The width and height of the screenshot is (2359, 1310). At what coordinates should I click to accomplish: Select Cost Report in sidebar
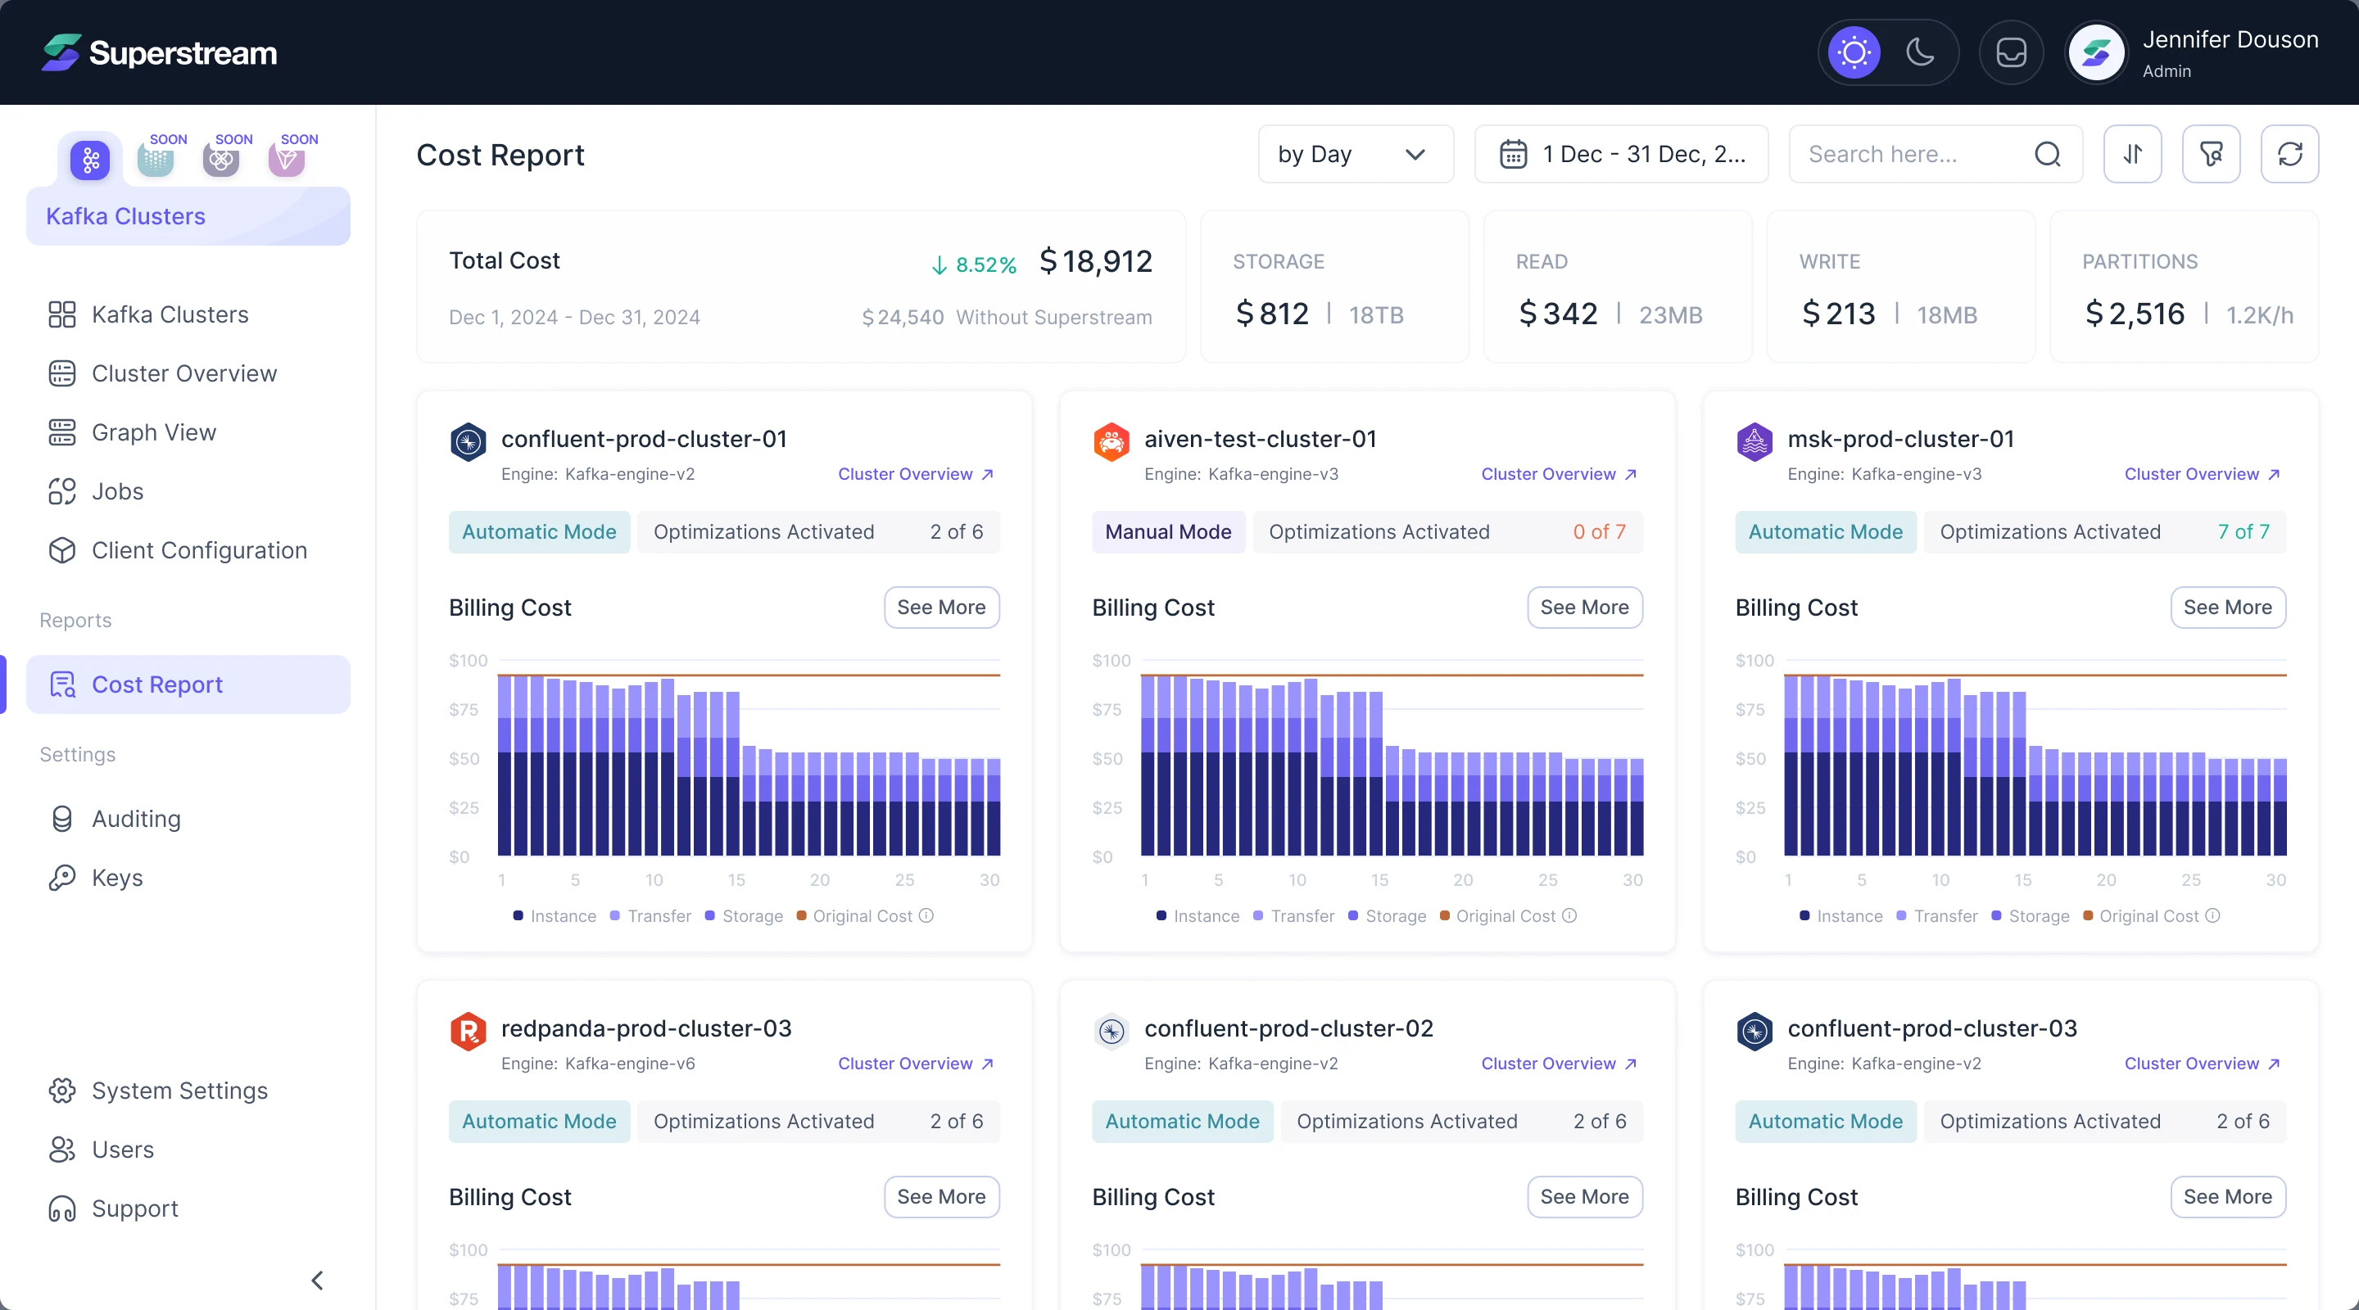(188, 684)
